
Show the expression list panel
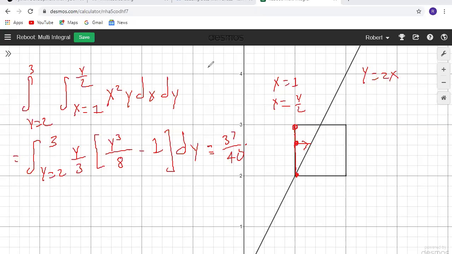(8, 54)
